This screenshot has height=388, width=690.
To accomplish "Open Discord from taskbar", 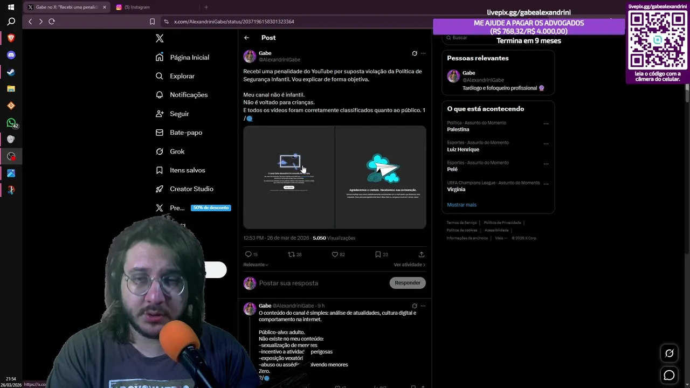I will coord(11,55).
